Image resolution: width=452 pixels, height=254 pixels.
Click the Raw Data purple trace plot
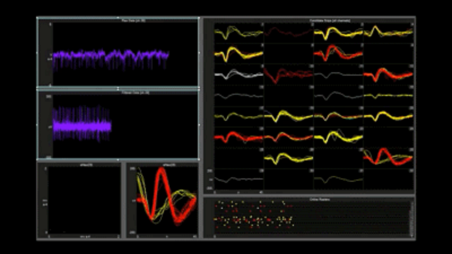[111, 56]
